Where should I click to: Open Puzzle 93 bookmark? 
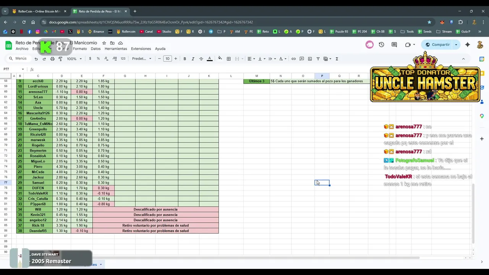click(x=339, y=32)
